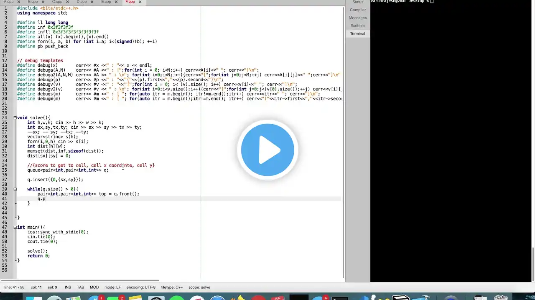Click the MOD indicator in status bar
Viewport: 535px width, 300px height.
94,287
